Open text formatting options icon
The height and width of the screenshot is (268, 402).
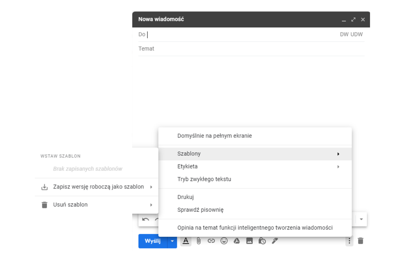186,241
